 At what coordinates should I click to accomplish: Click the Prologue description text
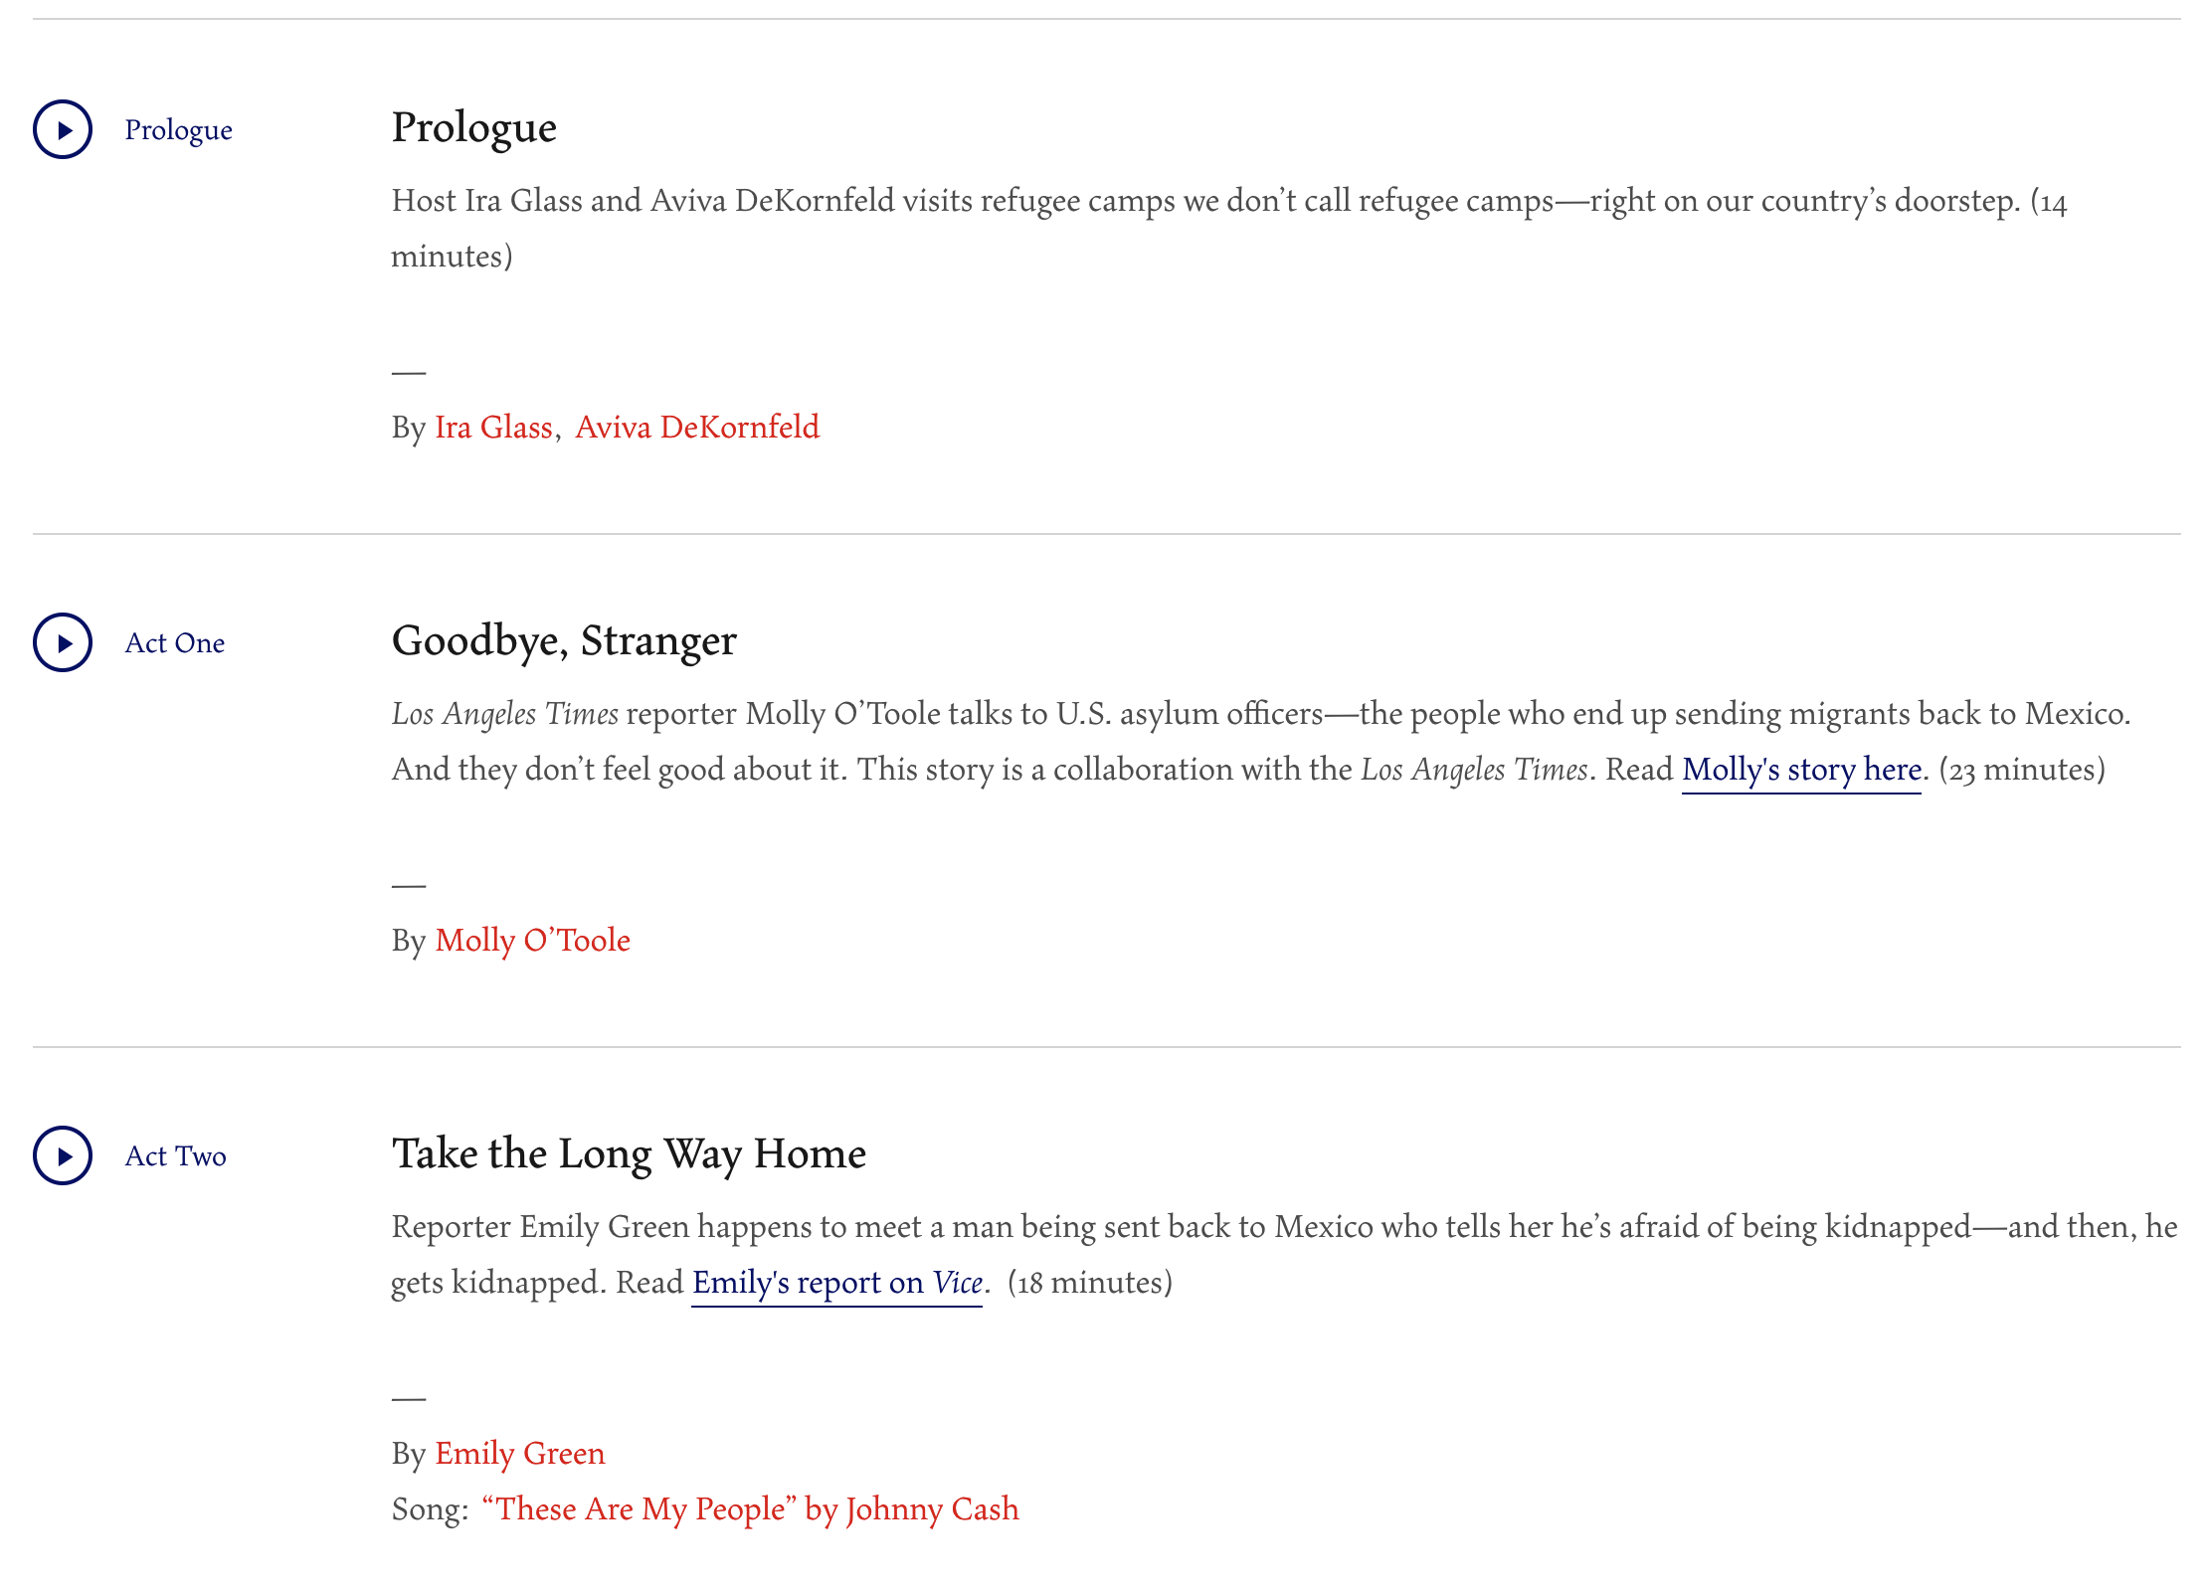1229,229
